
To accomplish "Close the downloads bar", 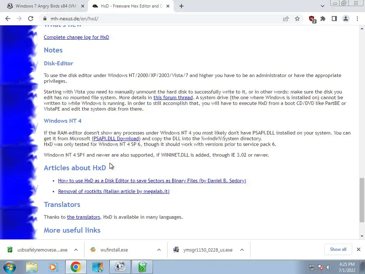I will point(359,249).
